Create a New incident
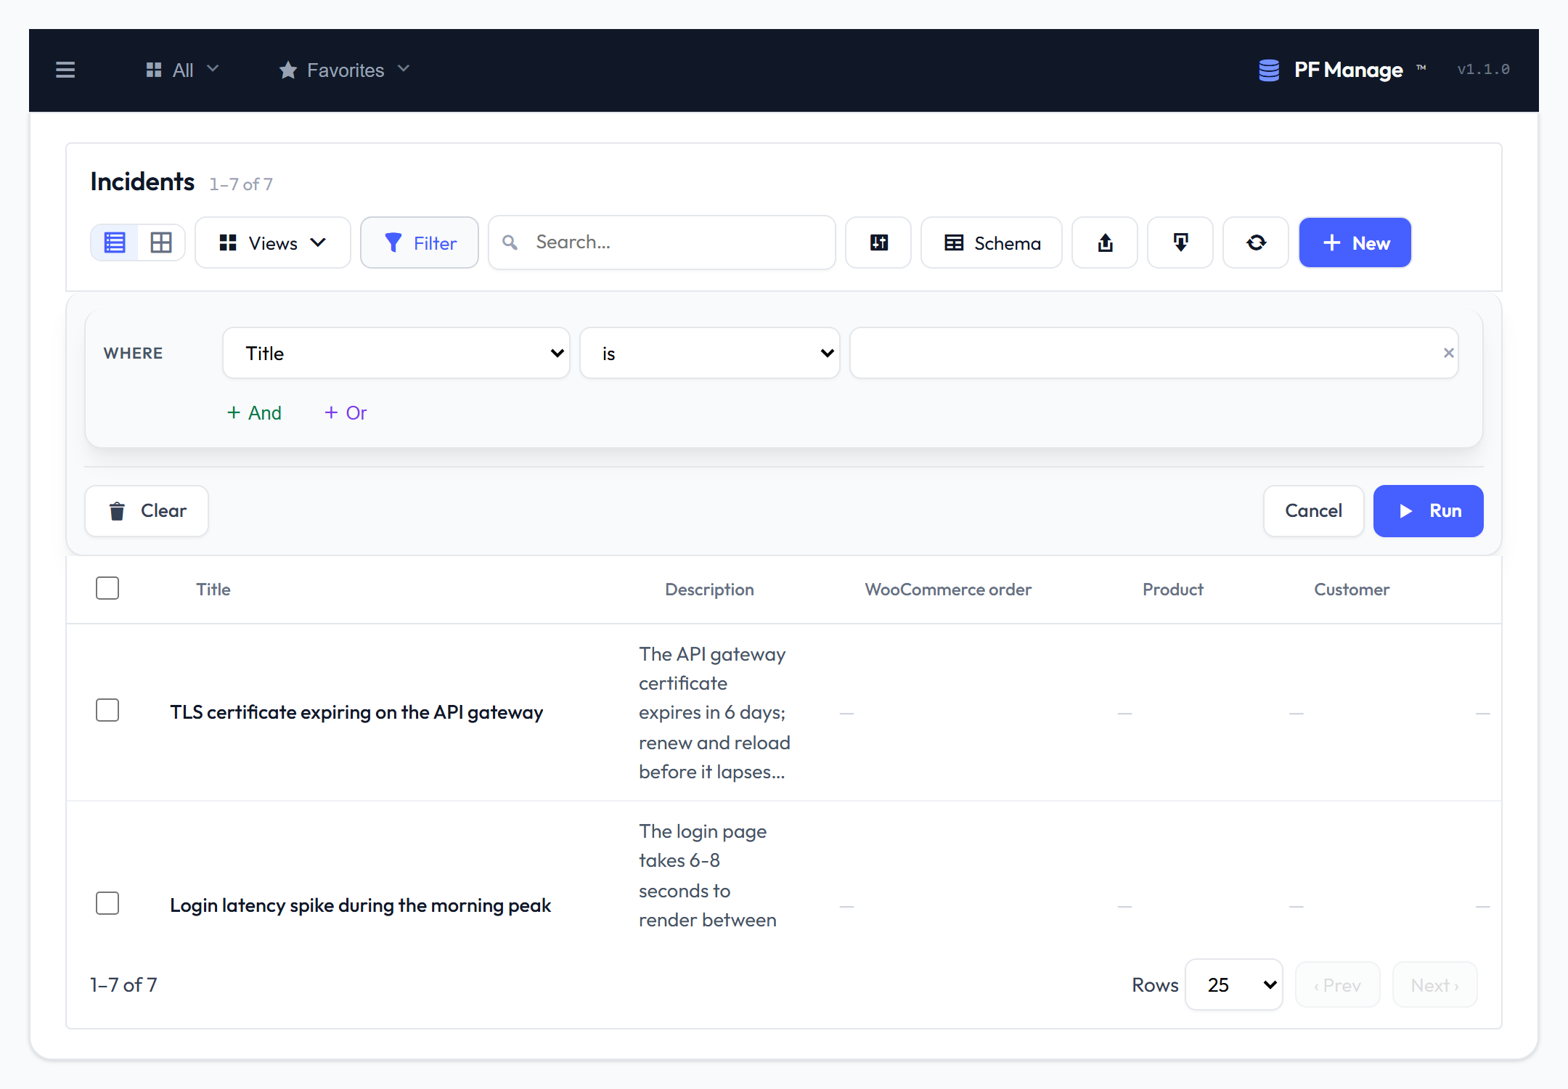 (1355, 242)
